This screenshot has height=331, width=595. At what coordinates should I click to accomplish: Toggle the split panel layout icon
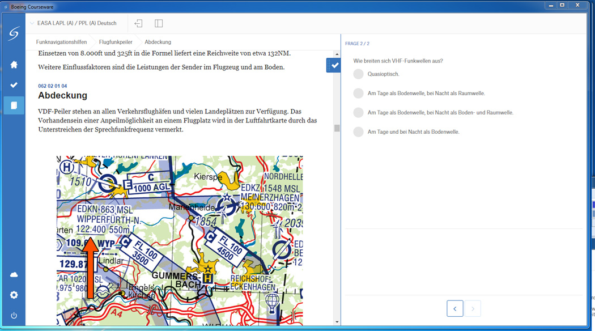coord(159,23)
